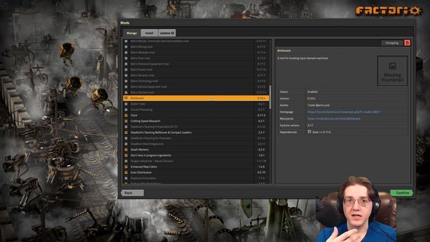The width and height of the screenshot is (430, 242).
Task: Disable the Clock mod checkbox
Action: 126,115
